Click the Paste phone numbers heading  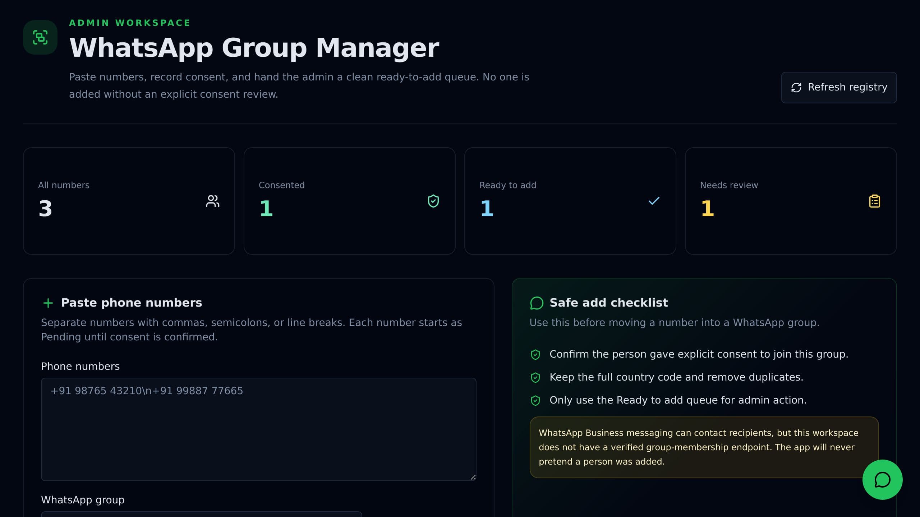point(132,303)
